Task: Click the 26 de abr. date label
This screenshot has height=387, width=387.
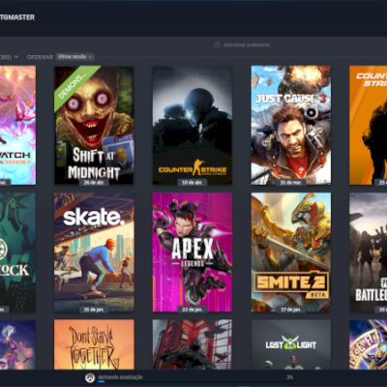Action: pyautogui.click(x=94, y=182)
